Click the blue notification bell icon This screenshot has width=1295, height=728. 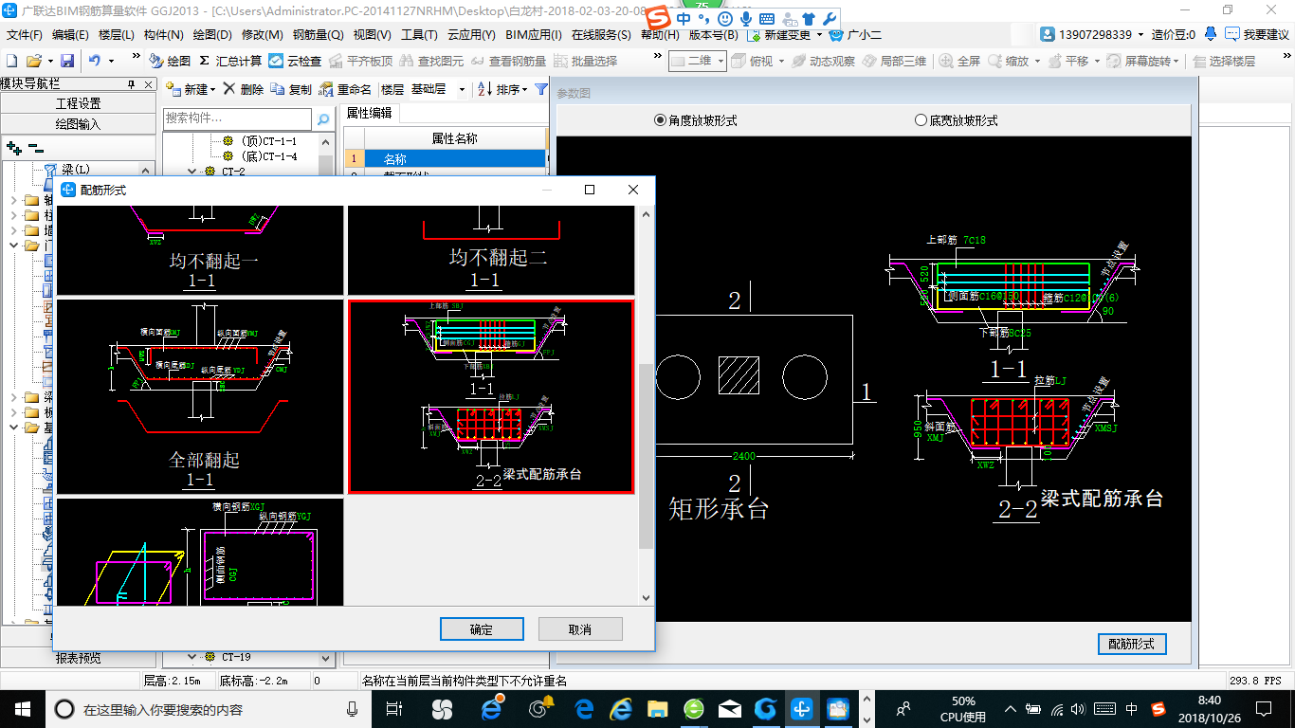(1211, 34)
